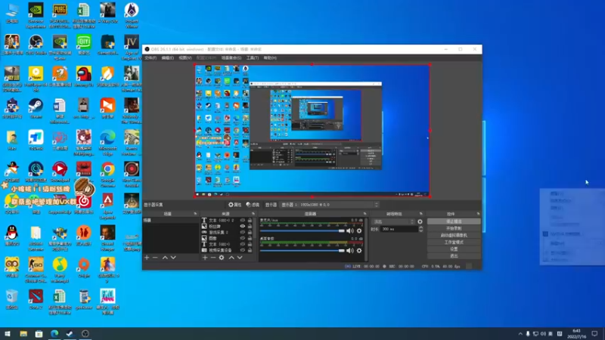Open the 视图(V) menu in OBS
The width and height of the screenshot is (605, 340).
185,58
